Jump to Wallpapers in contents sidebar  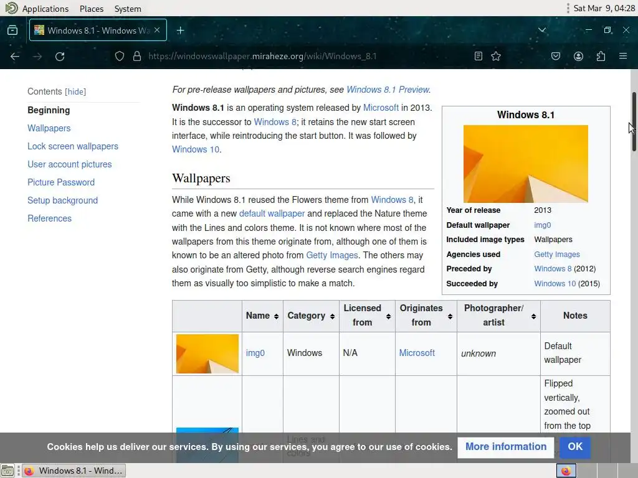pos(49,128)
